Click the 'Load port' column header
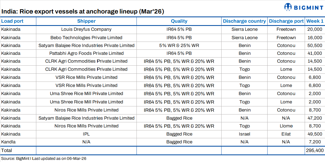The image size is (325, 162). pos(12,21)
